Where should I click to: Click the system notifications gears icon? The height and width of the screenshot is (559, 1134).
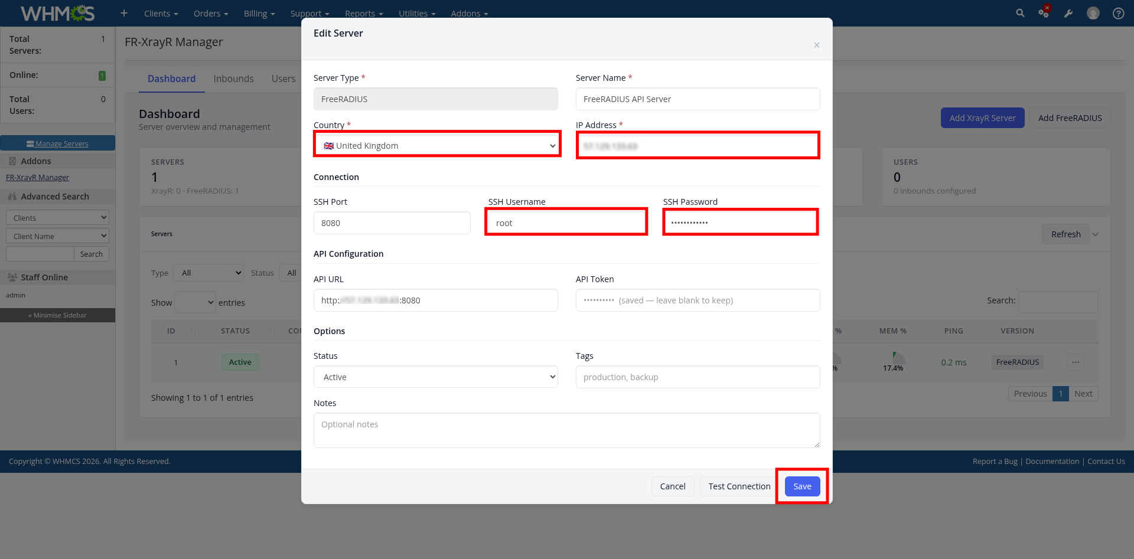[x=1044, y=13]
